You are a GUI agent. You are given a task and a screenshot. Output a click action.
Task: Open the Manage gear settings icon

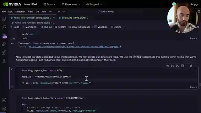point(4,108)
